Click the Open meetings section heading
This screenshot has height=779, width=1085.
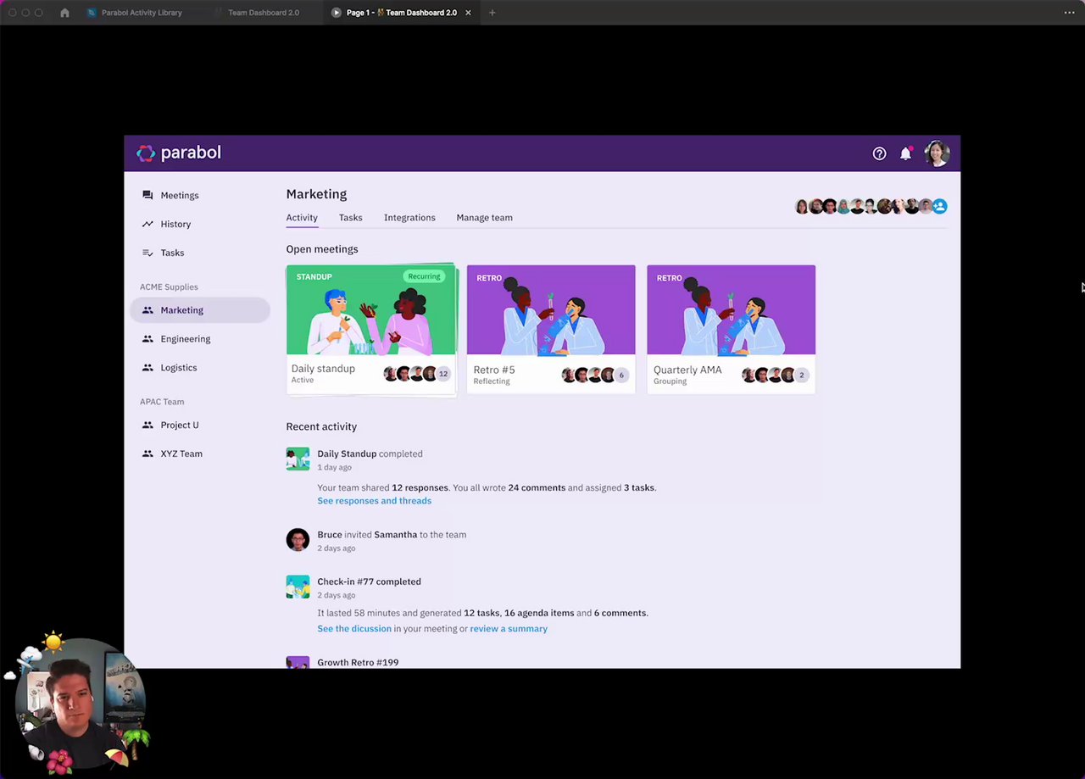[322, 249]
